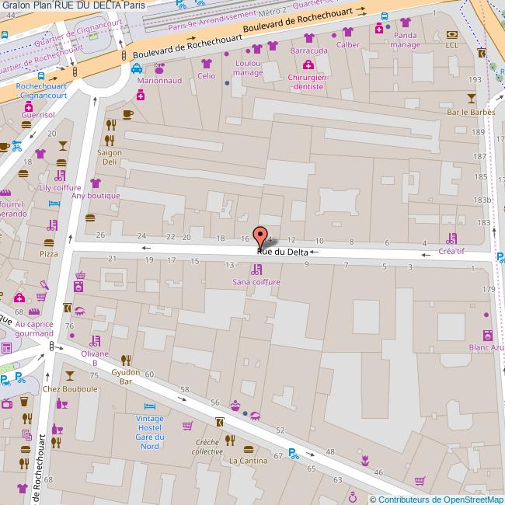Click the Panda mariage clothing icon
Screen dimensions: 505x505
click(405, 23)
